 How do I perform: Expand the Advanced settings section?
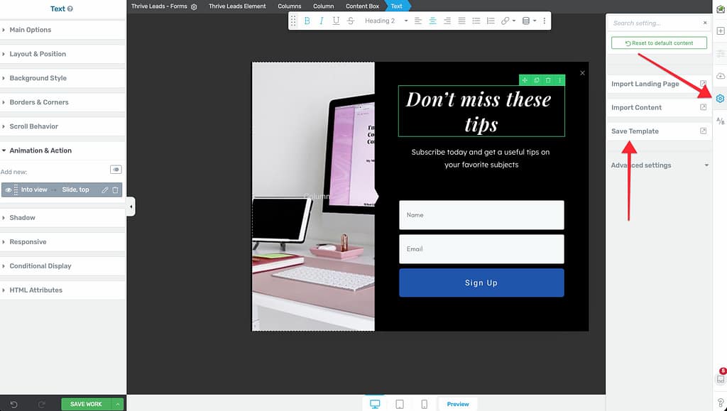[x=659, y=165]
